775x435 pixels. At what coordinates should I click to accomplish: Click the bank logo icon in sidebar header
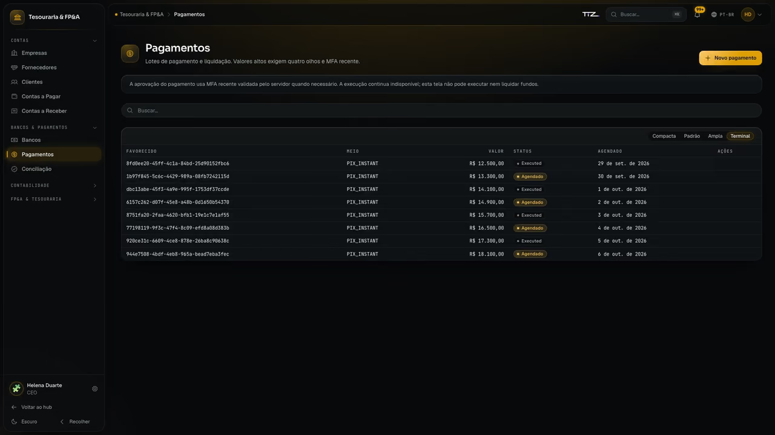click(x=17, y=17)
